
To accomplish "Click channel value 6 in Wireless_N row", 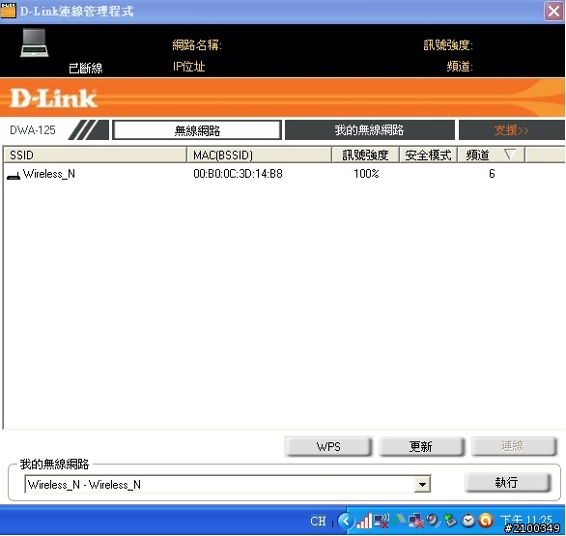I will point(492,174).
